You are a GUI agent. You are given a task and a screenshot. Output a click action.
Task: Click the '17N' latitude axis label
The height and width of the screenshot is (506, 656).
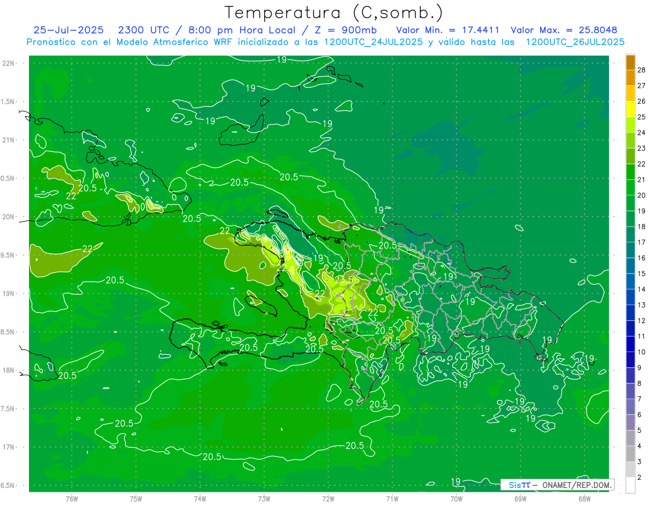[x=9, y=448]
